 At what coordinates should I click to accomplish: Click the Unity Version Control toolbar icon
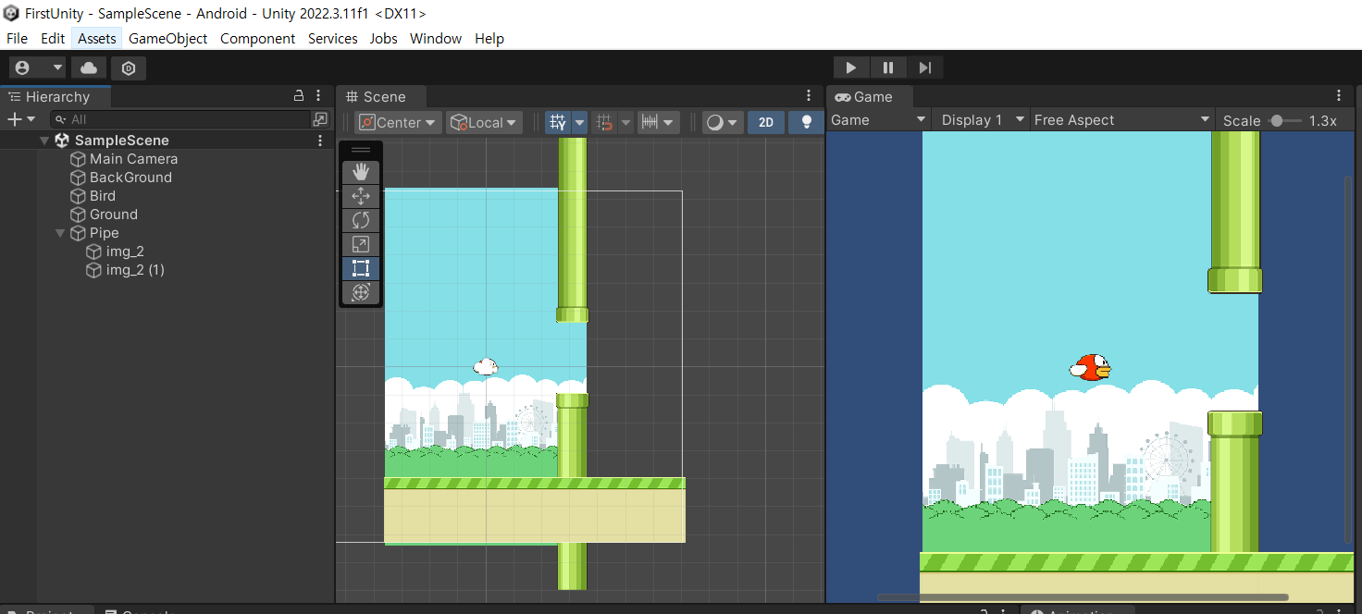point(129,68)
